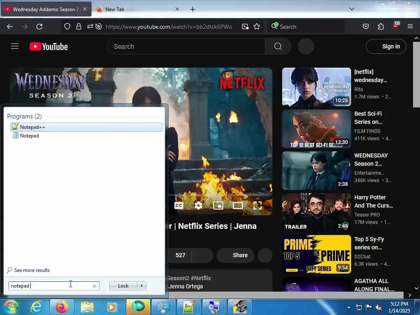
Task: Reload the current page
Action: point(39,27)
